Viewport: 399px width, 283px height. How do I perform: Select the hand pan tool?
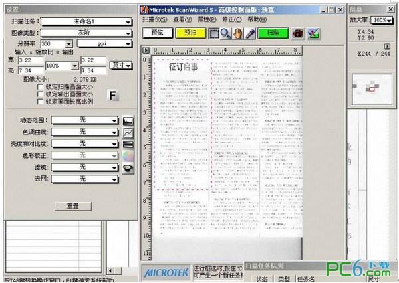click(236, 33)
